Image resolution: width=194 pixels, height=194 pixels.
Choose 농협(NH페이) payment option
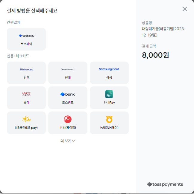(x=109, y=123)
